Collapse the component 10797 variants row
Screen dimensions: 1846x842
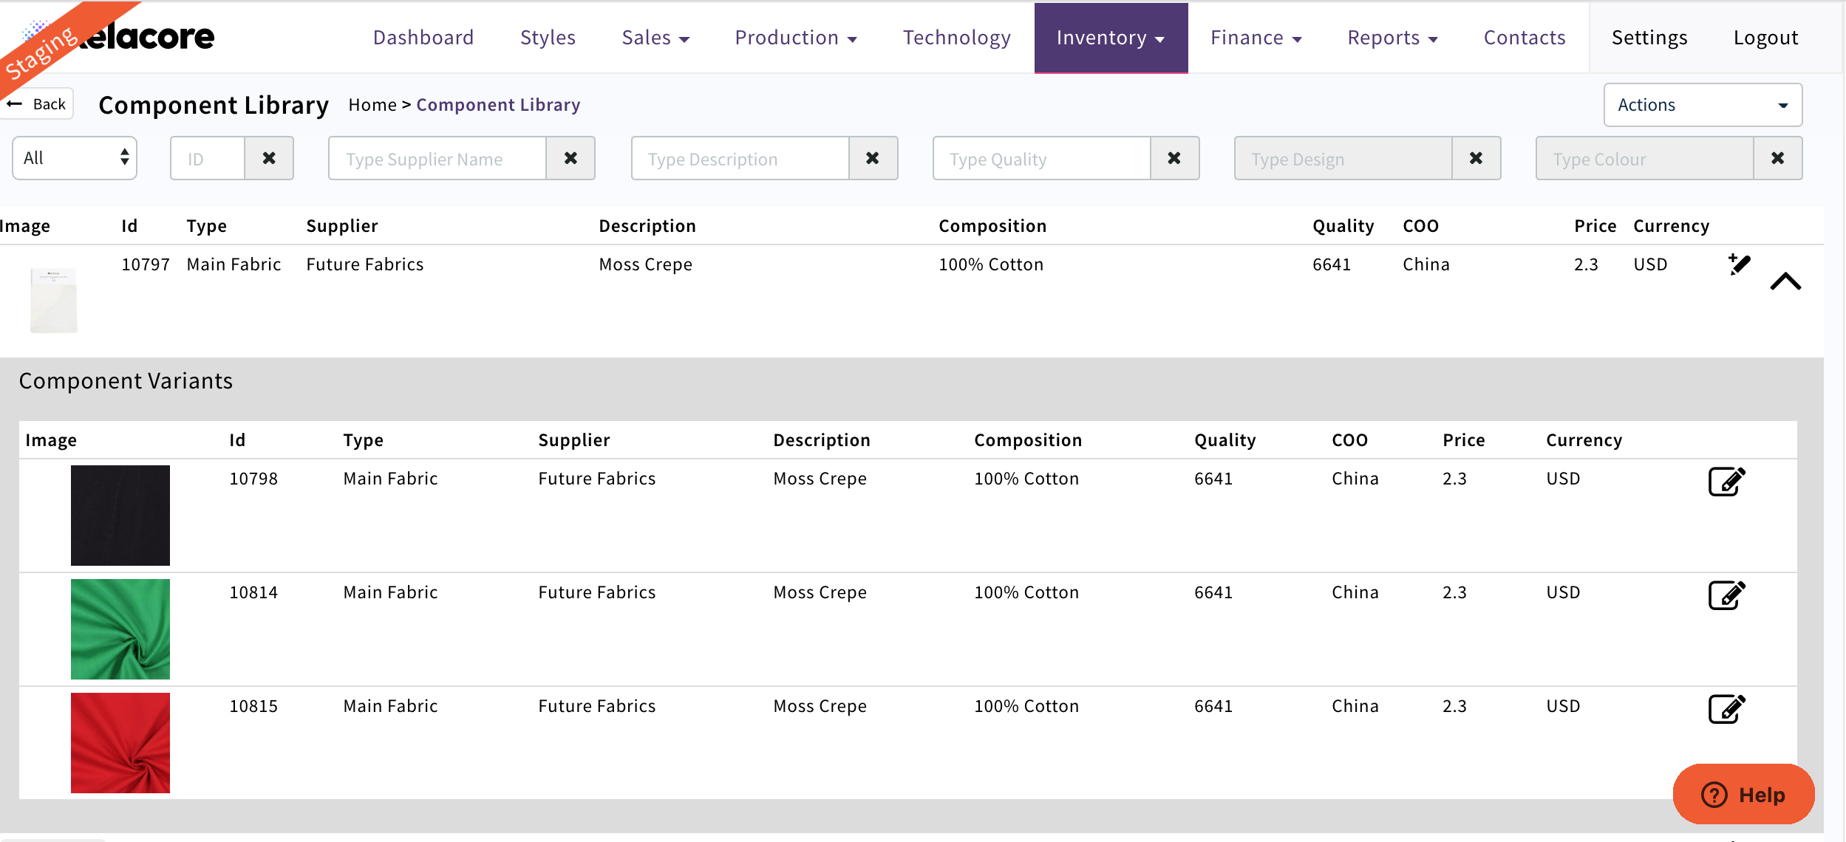(x=1785, y=281)
